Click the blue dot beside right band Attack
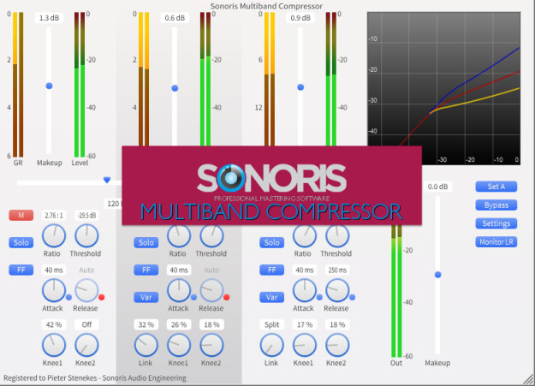535x386 pixels. pyautogui.click(x=319, y=297)
